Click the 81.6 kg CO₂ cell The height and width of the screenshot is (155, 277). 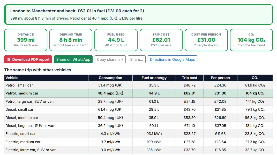click(x=255, y=85)
